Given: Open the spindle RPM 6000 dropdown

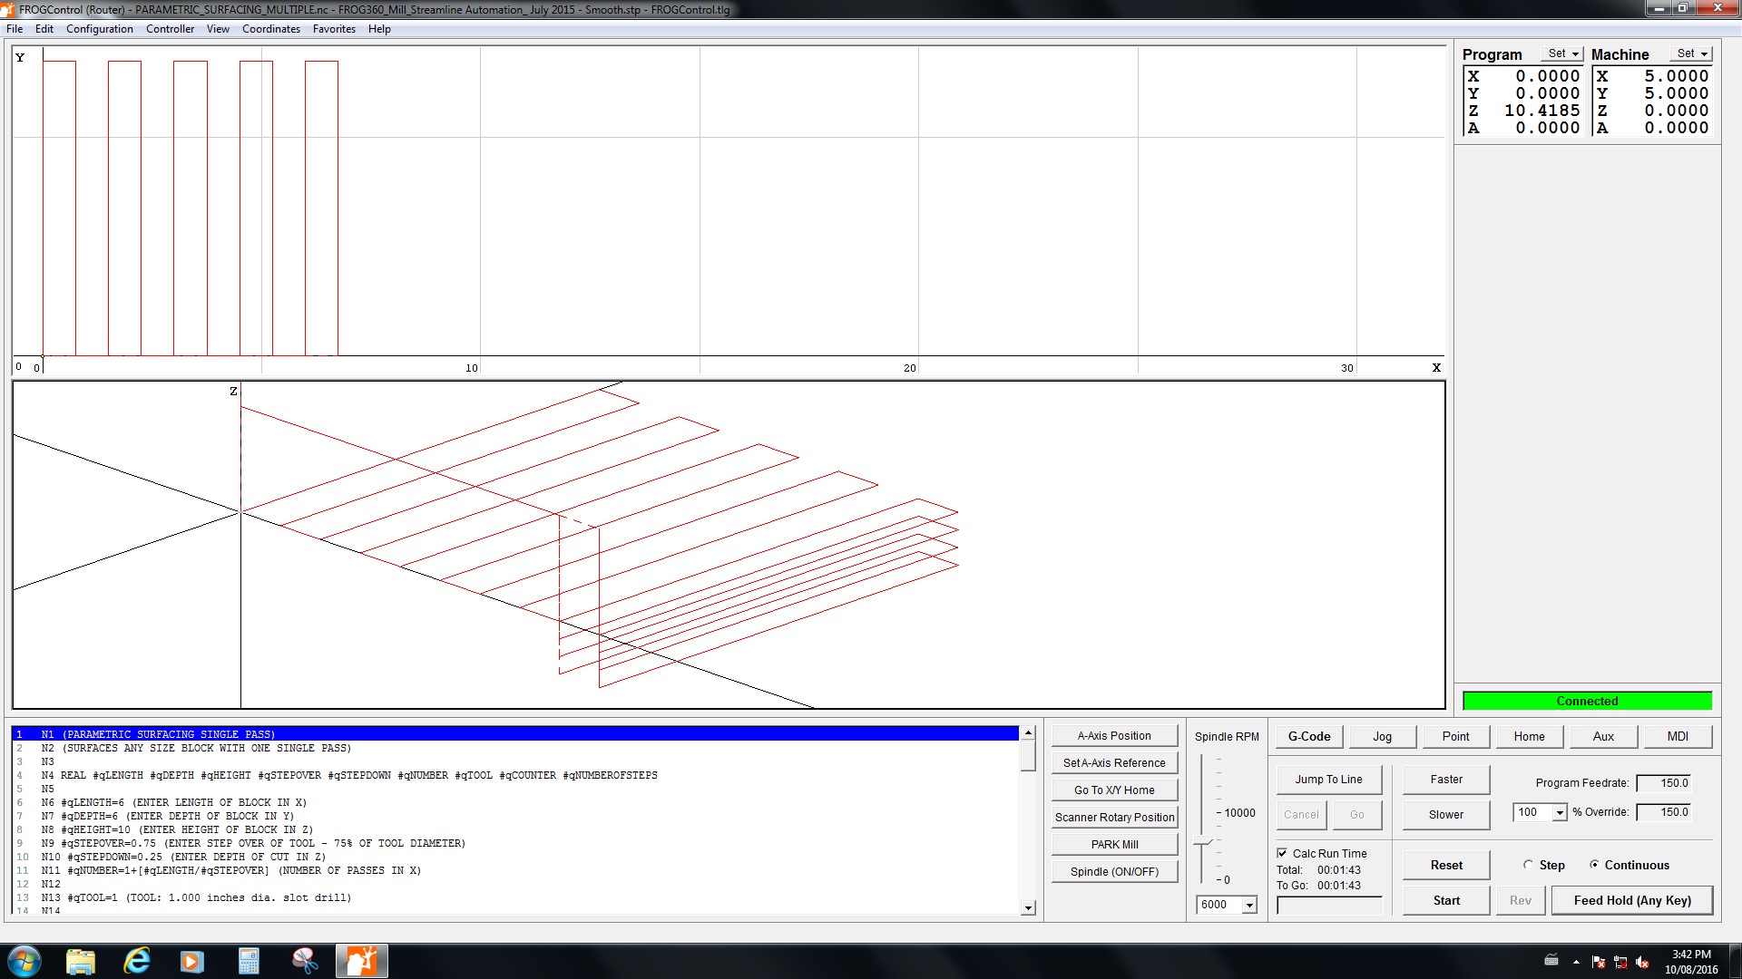Looking at the screenshot, I should [x=1249, y=905].
